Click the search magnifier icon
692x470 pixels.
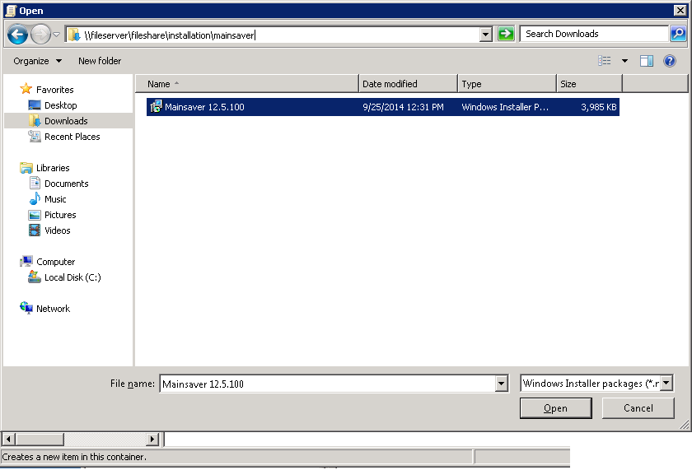[x=678, y=34]
